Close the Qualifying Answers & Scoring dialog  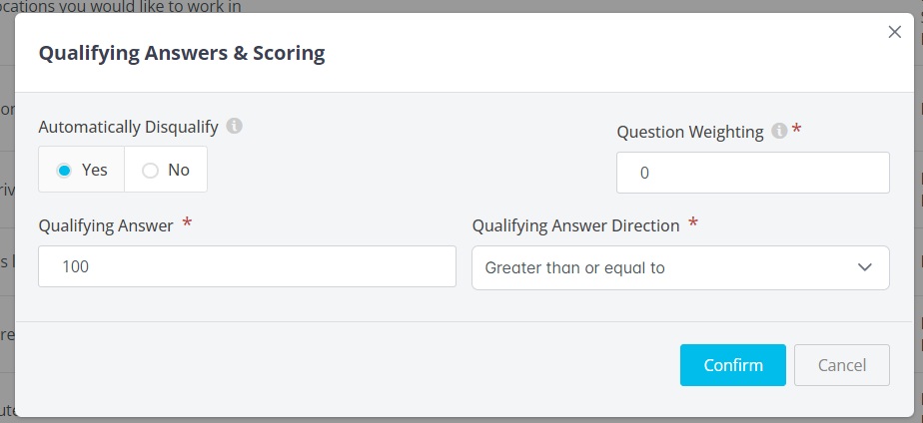[894, 32]
